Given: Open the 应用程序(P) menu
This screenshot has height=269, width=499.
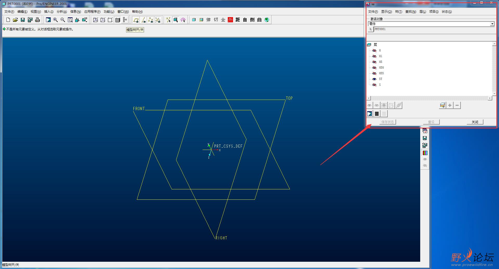Looking at the screenshot, I should coord(92,12).
